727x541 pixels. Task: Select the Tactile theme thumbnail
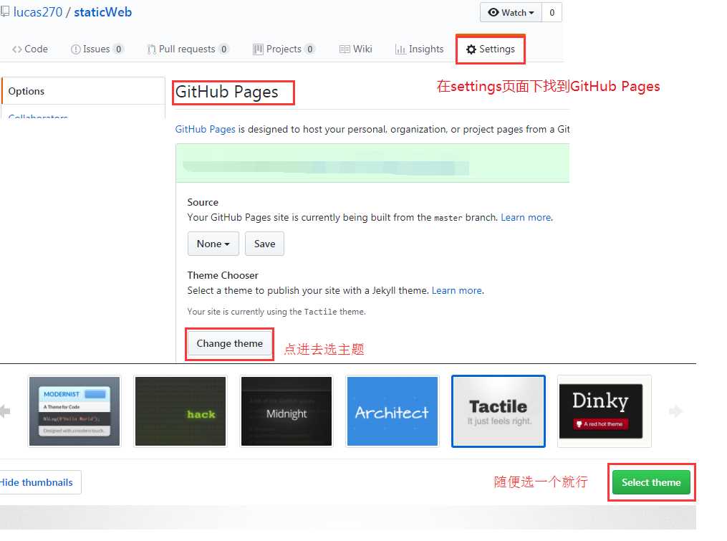pos(499,411)
